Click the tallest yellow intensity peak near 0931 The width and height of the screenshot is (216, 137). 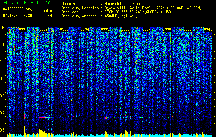[x=25, y=131]
